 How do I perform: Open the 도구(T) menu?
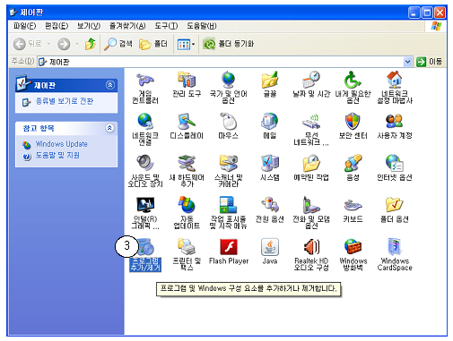point(166,26)
